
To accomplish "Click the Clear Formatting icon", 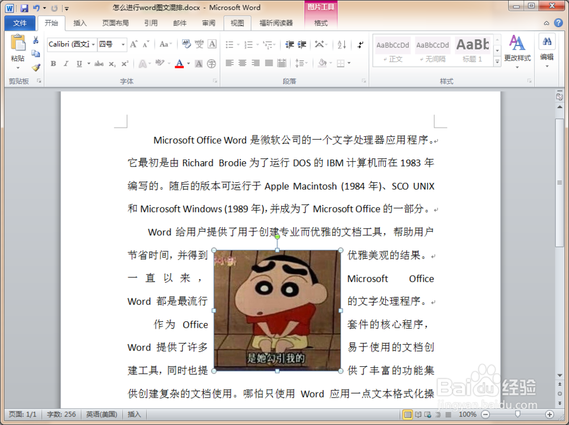I will pyautogui.click(x=186, y=44).
